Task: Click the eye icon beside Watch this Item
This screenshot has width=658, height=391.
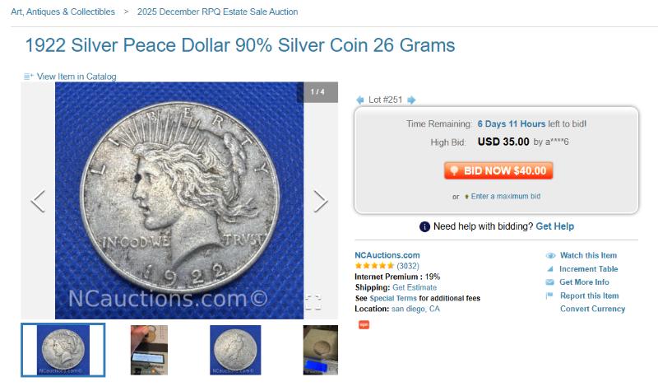Action: (x=550, y=255)
